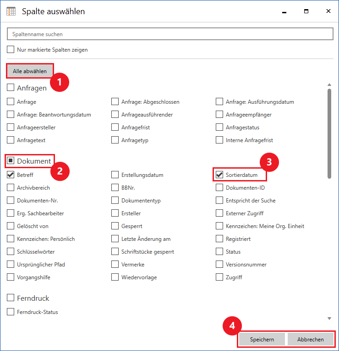339x351 pixels.
Task: Enable Dokumenten-Nr. column
Action: coord(11,200)
